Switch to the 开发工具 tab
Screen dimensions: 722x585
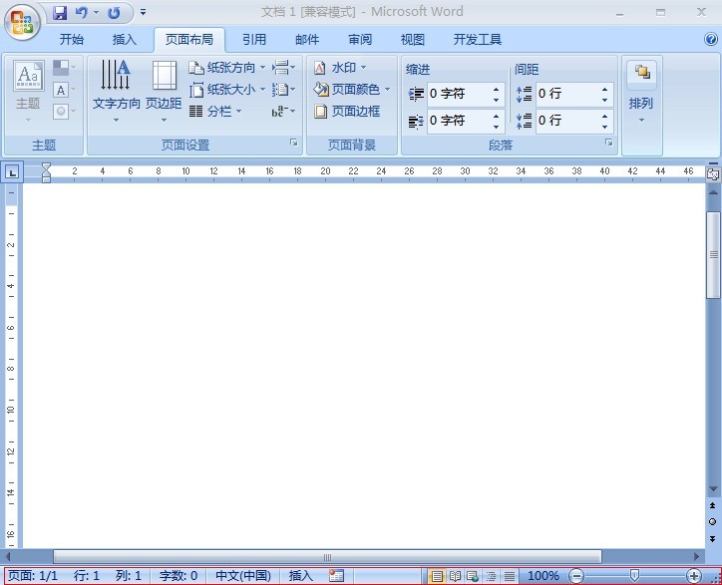pyautogui.click(x=478, y=40)
